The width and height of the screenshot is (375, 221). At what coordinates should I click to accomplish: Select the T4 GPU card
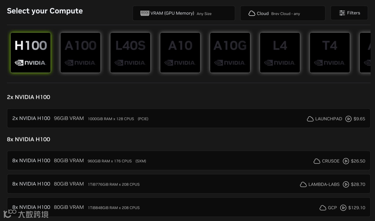tap(330, 53)
